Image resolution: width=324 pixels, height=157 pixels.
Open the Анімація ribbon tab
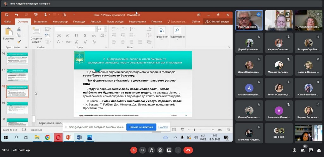[x=96, y=21]
